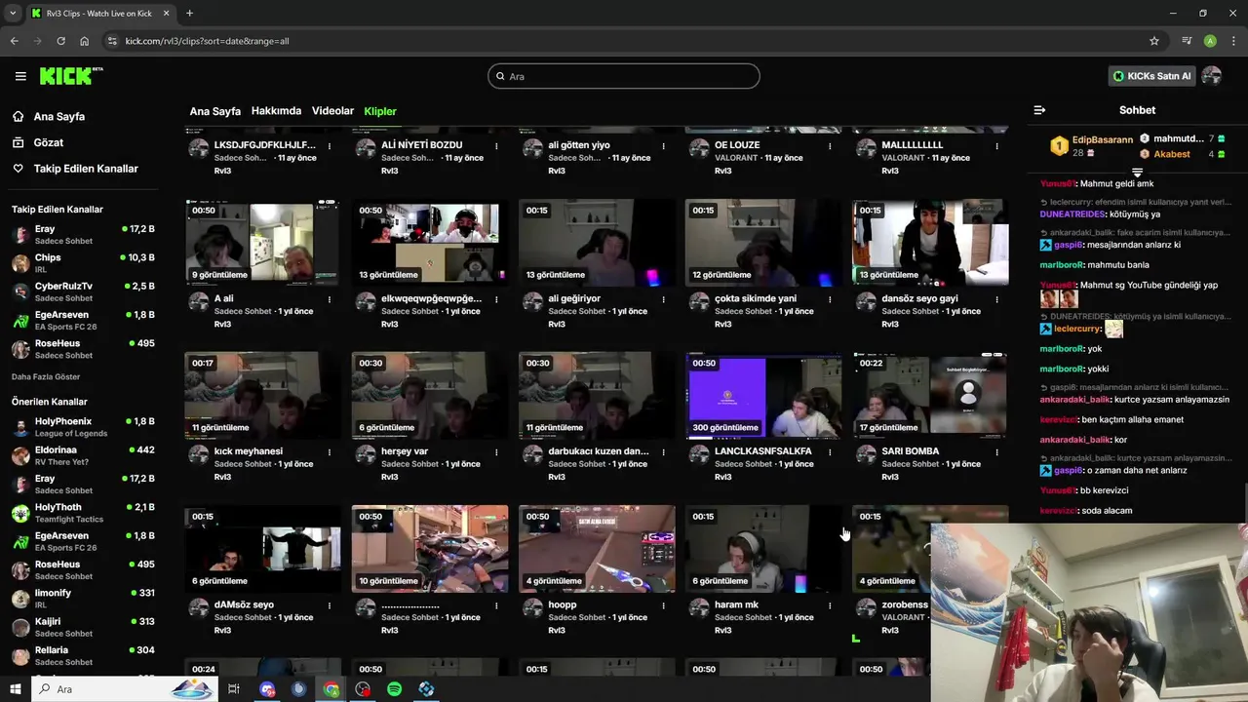The height and width of the screenshot is (702, 1248).
Task: Play the 'dansöz seyo gayi' clip thumbnail
Action: tap(930, 243)
